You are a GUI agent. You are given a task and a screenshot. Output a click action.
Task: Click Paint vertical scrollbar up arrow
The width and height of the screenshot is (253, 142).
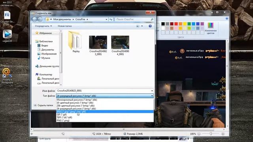227,41
